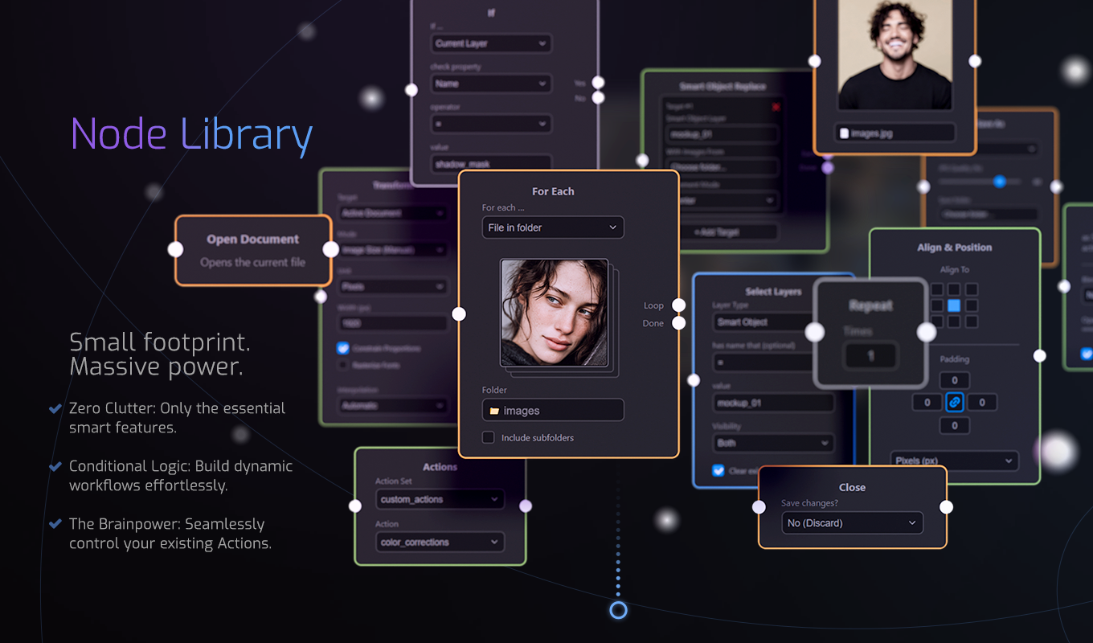Open the File in folder dropdown

[553, 227]
